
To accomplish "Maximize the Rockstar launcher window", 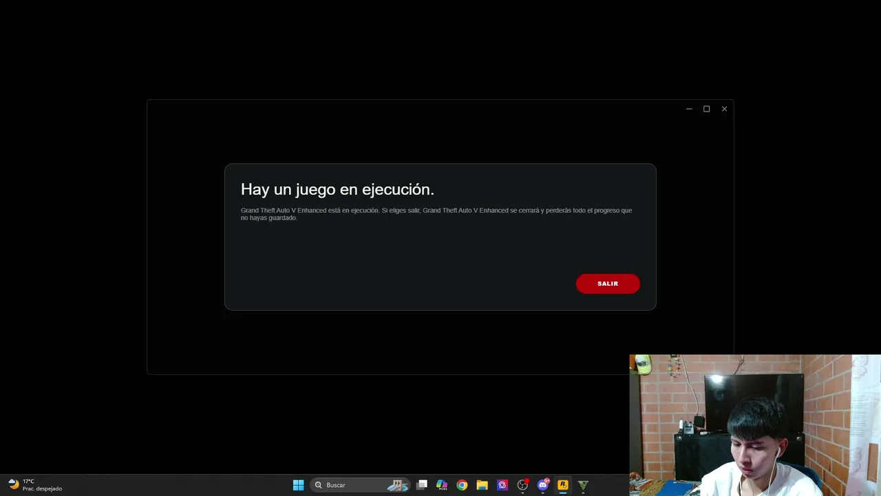I will (706, 109).
